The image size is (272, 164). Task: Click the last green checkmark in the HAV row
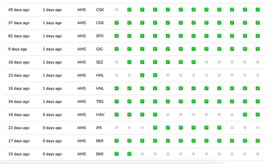point(258,115)
